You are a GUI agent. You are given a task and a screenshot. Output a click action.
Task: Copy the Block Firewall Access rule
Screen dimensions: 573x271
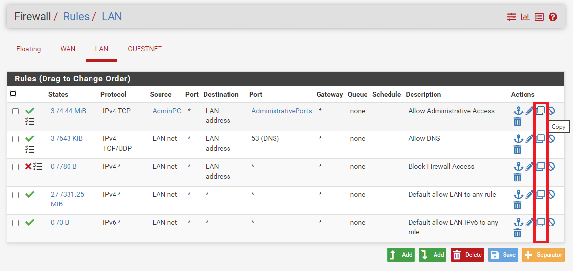point(540,166)
